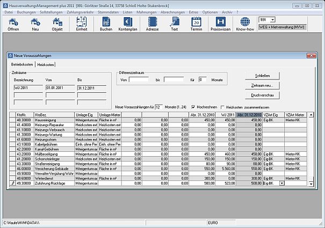Click the Zeitraum neu... button
The width and height of the screenshot is (325, 228).
coord(262,85)
